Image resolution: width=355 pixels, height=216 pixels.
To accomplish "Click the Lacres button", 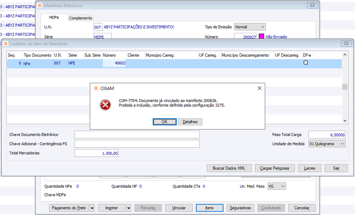I will pyautogui.click(x=309, y=168).
